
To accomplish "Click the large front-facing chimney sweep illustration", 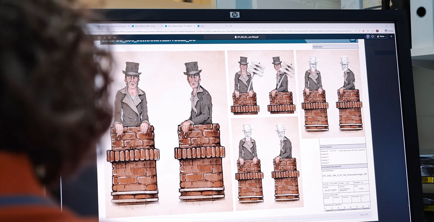I will coord(133,133).
